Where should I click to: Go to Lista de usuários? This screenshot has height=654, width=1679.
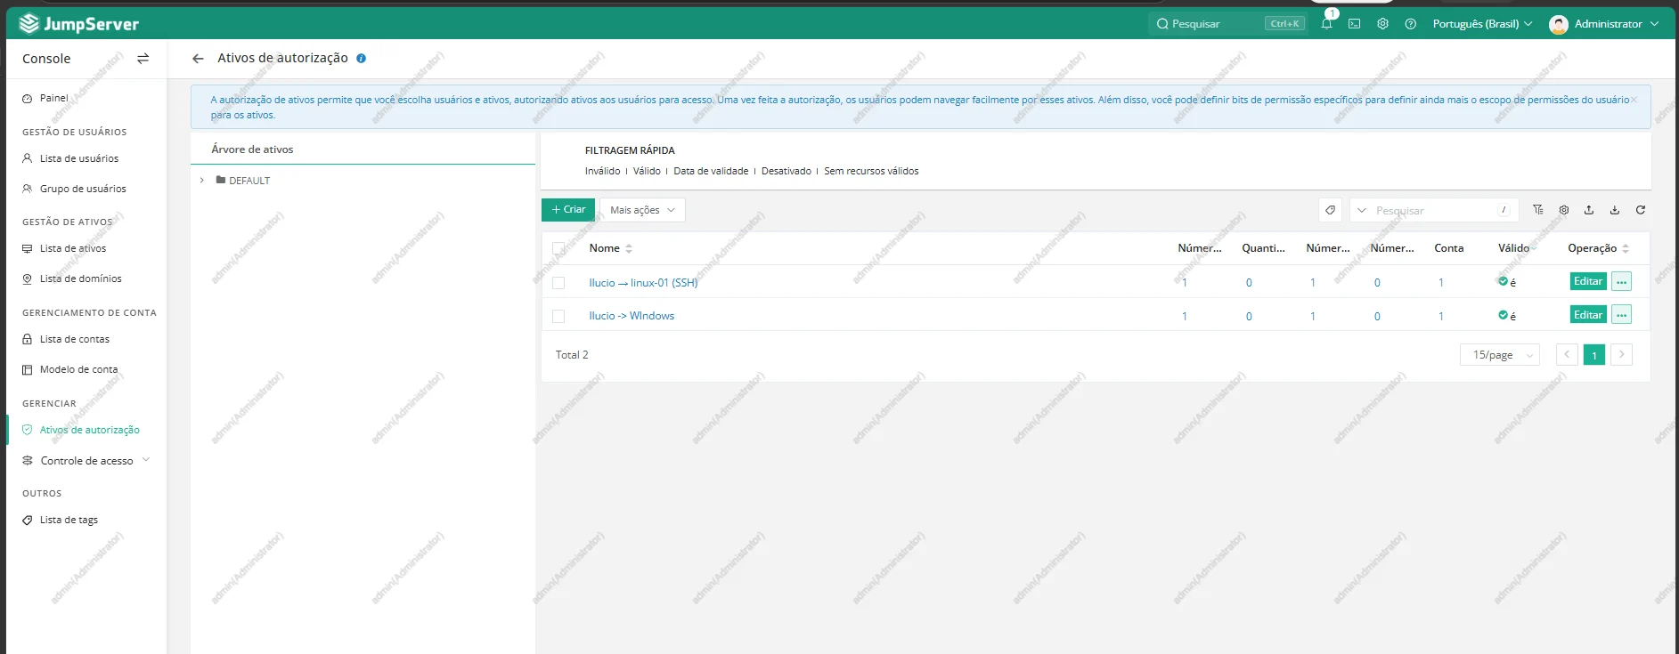click(79, 158)
